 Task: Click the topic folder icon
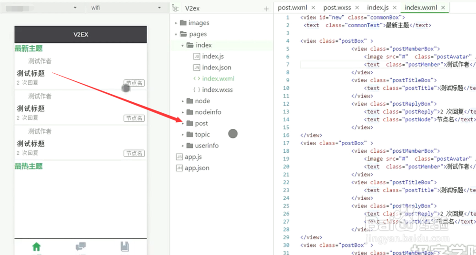(x=190, y=135)
